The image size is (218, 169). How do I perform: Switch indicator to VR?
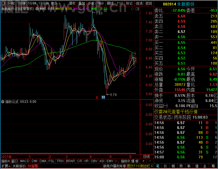point(86,161)
